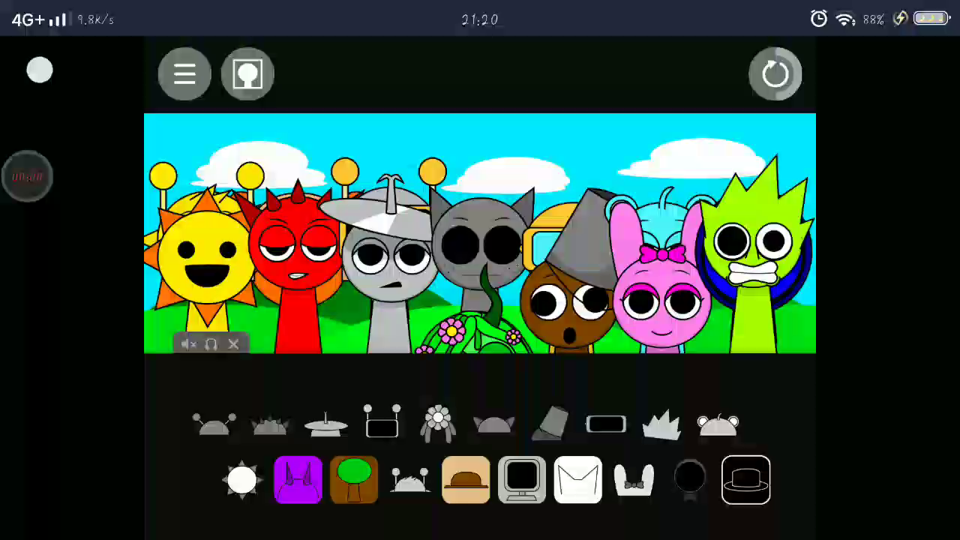Viewport: 960px width, 540px height.
Task: Select the grayed cat ears icon
Action: pyautogui.click(x=494, y=425)
